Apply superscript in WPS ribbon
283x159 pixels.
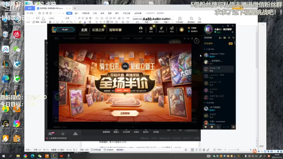pyautogui.click(x=67, y=22)
